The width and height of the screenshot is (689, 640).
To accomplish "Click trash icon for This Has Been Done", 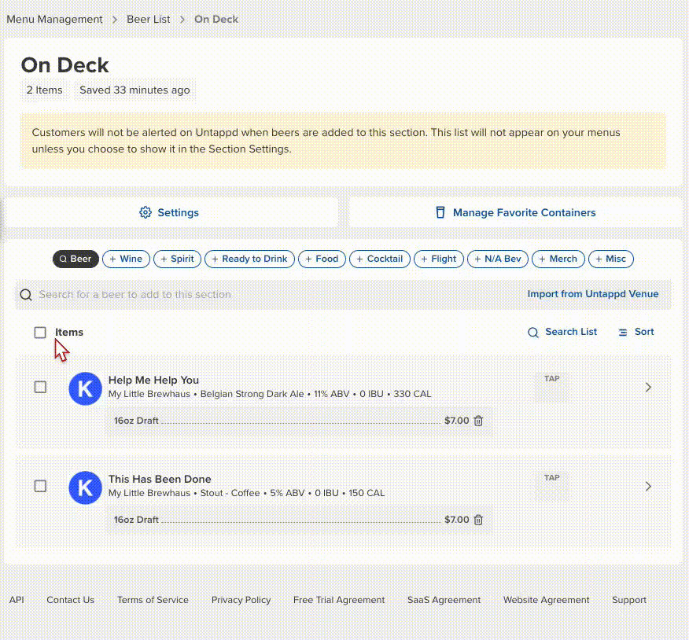I will (x=478, y=520).
